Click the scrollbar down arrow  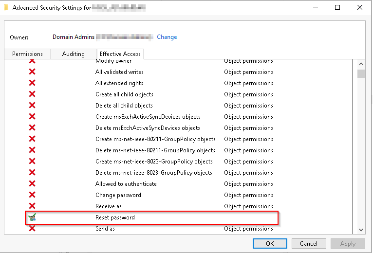pyautogui.click(x=361, y=230)
